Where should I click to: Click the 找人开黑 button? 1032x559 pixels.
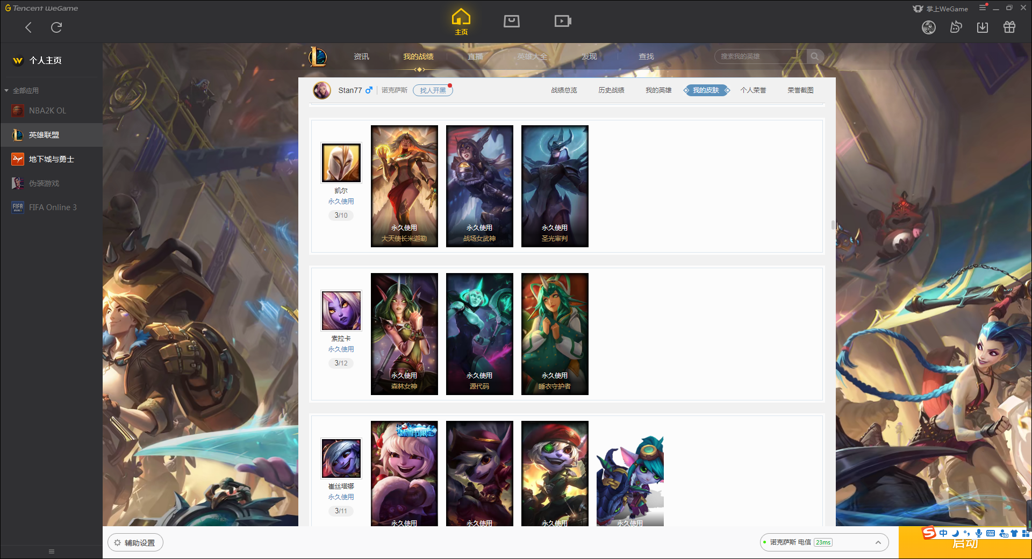[433, 90]
